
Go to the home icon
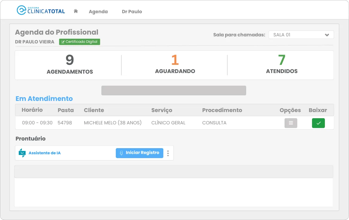(76, 11)
